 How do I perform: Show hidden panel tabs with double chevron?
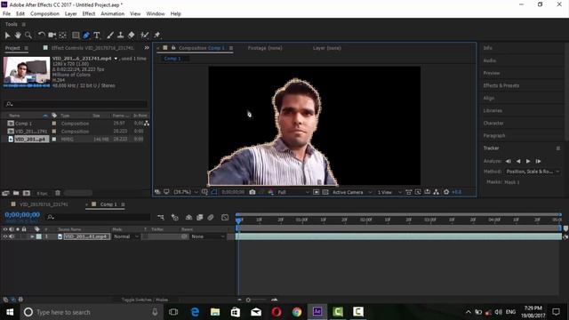click(146, 48)
